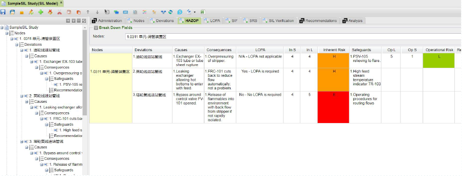
Task: Click the Operational Risk column header
Action: [x=439, y=50]
